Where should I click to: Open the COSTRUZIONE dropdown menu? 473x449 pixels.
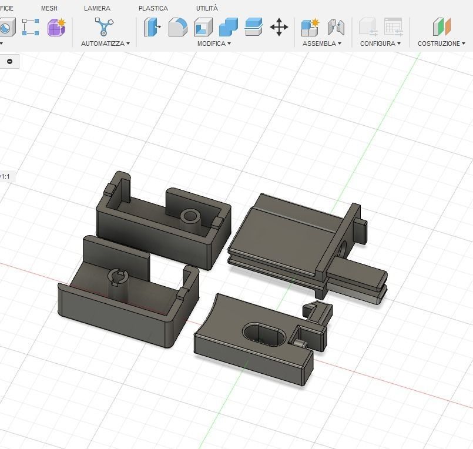click(x=441, y=43)
